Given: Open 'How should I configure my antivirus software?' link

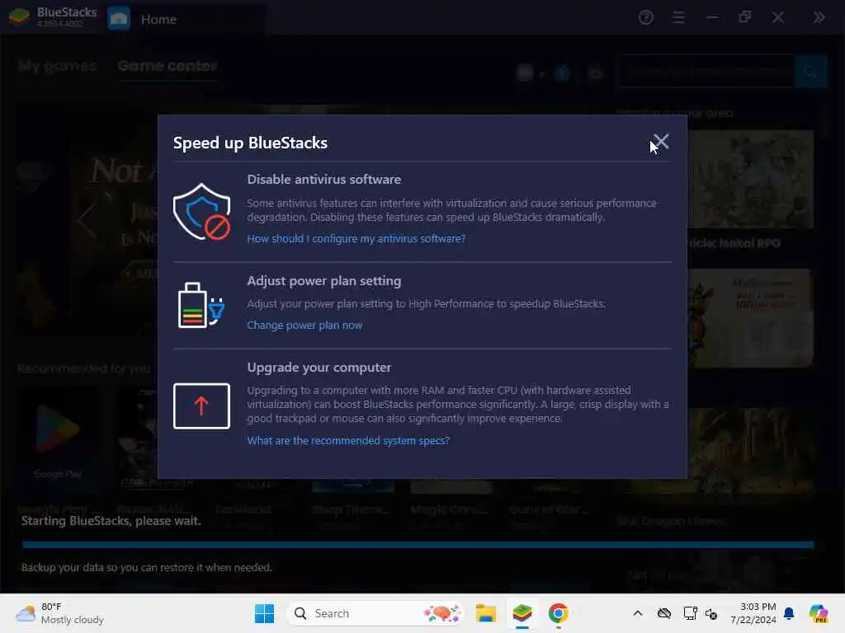Looking at the screenshot, I should tap(356, 238).
